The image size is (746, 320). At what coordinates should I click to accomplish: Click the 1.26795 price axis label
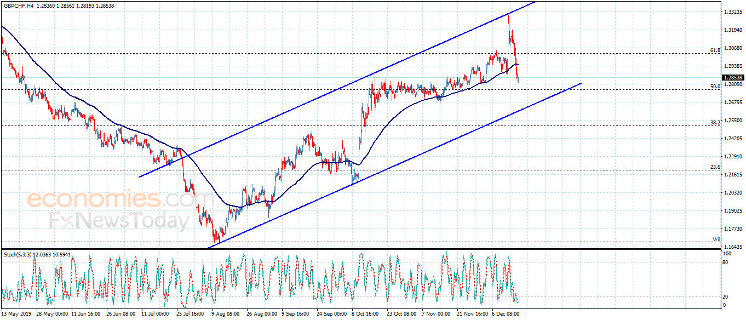point(732,102)
